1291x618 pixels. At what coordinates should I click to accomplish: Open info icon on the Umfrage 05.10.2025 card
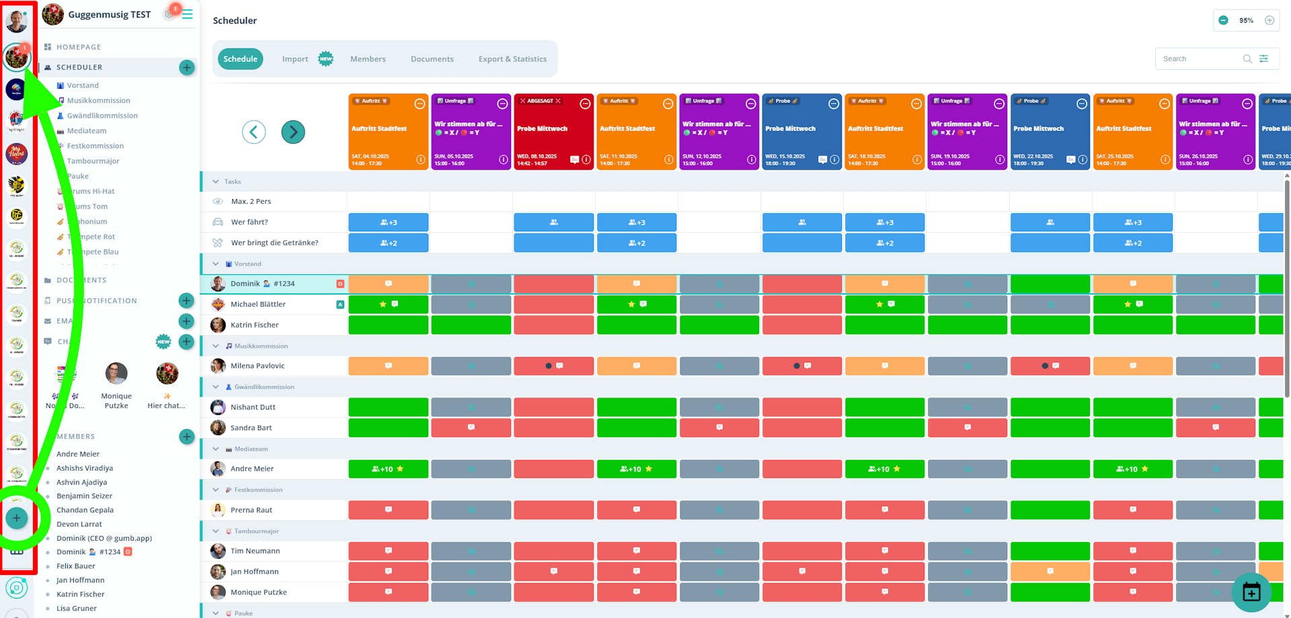503,159
